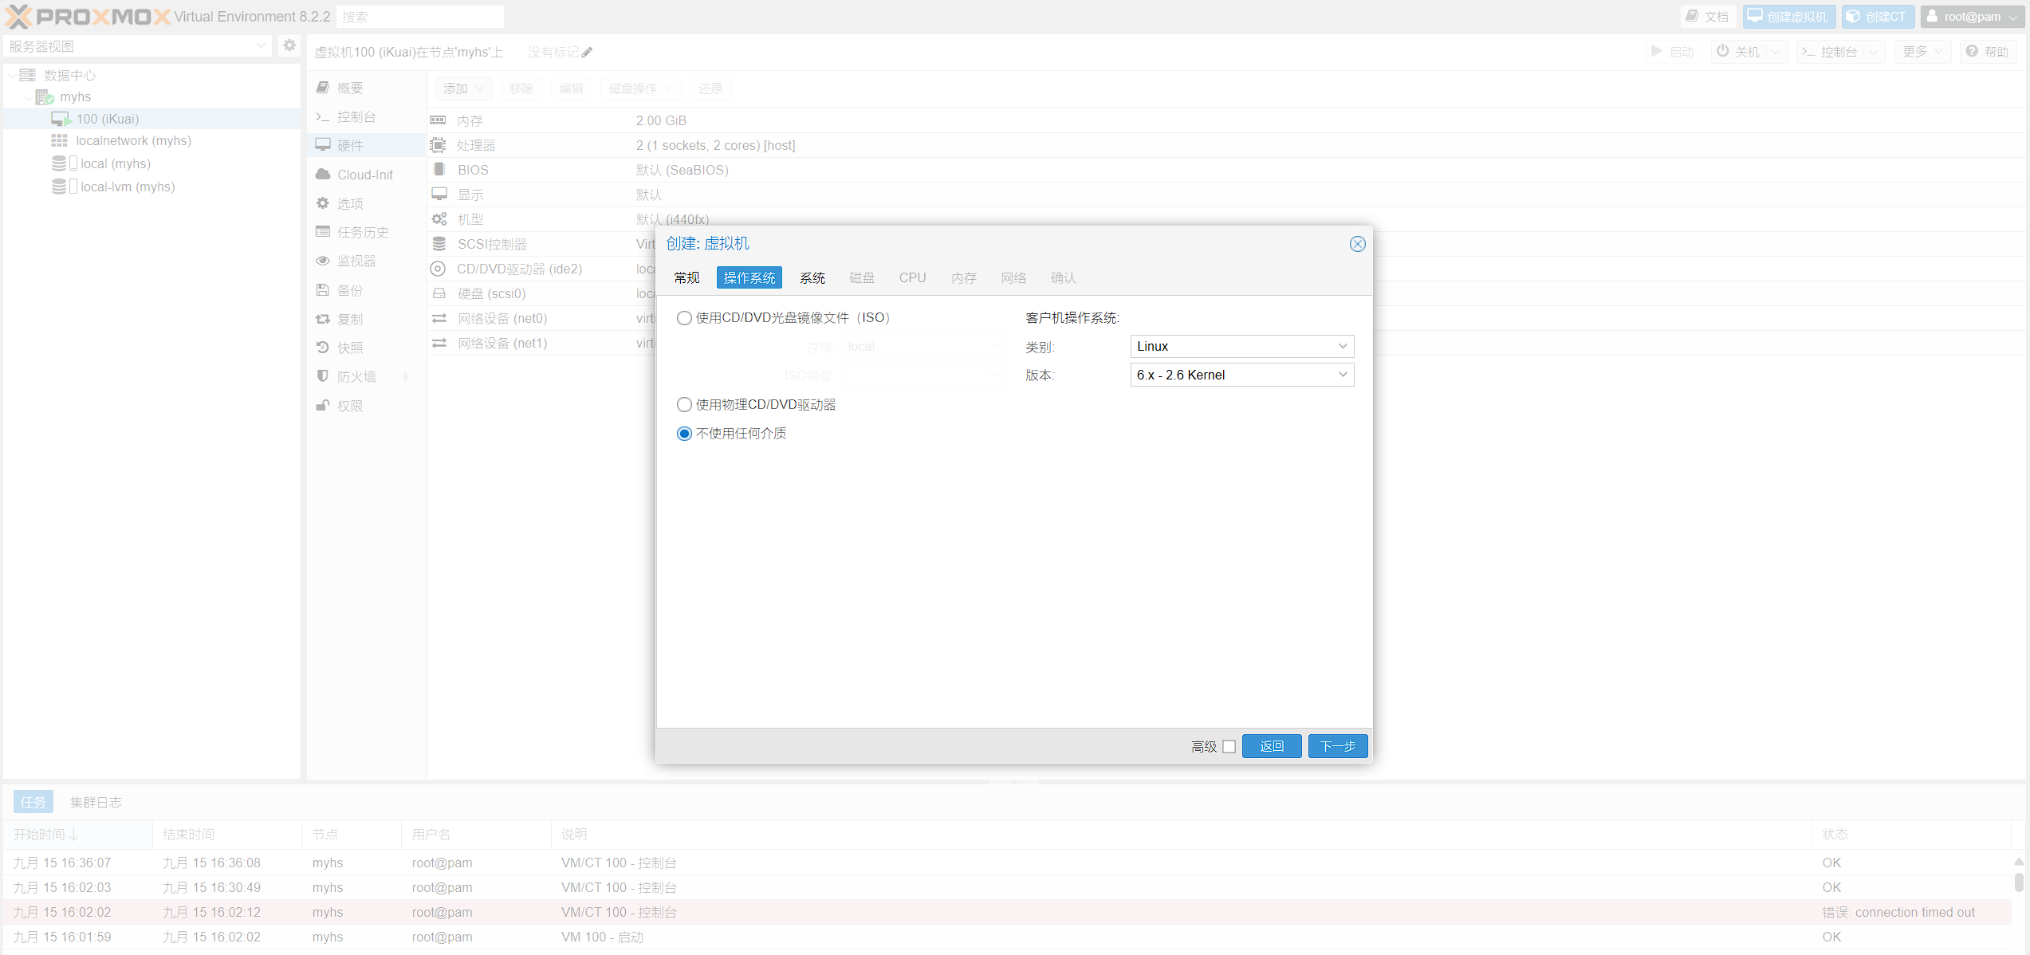Open the 更多 more menu
This screenshot has height=955, width=2030.
point(1922,52)
